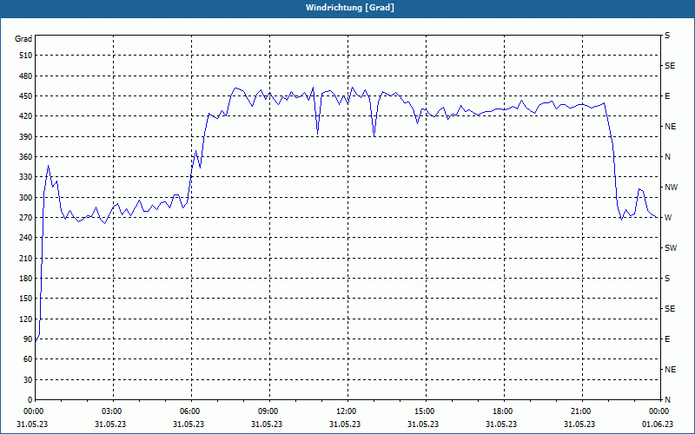Screen dimensions: 695x434
Task: Click the 510 y-axis value
Action: click(26, 56)
